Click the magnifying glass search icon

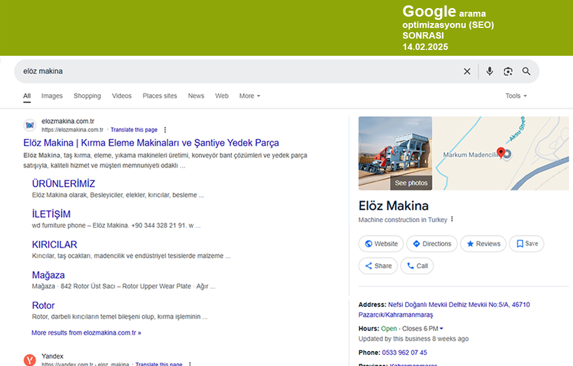(526, 71)
